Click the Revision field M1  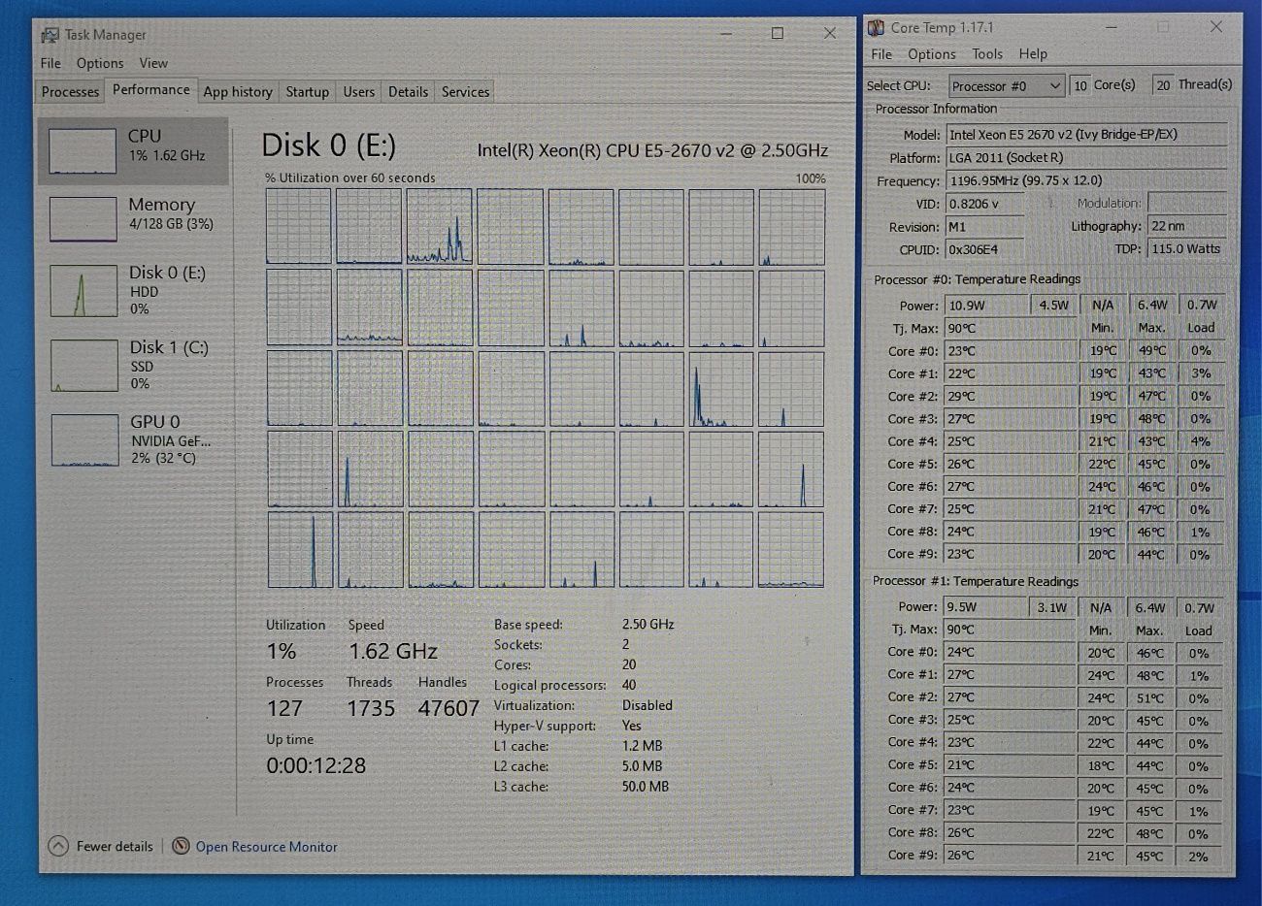984,227
